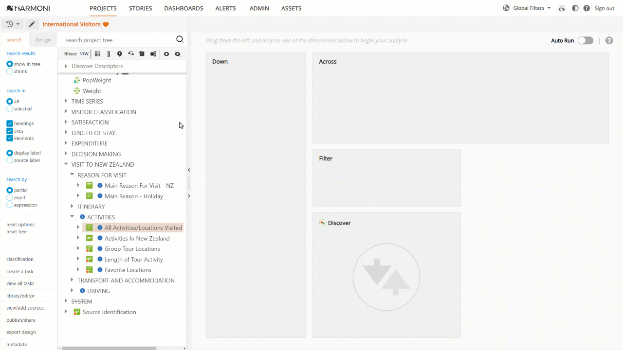Click the globe icon beside Global Filters

[x=506, y=8]
